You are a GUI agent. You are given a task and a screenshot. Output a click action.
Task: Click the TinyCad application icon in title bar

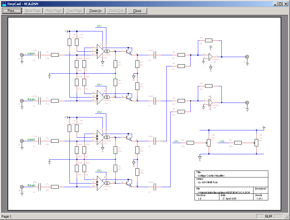click(x=4, y=4)
